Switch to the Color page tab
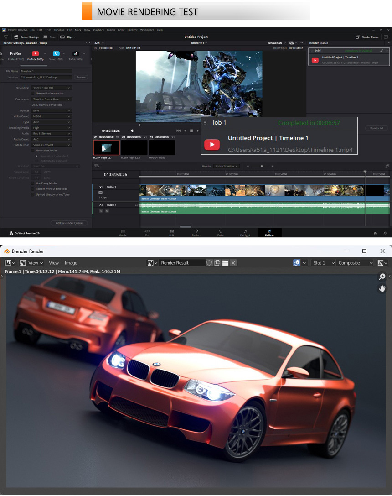Viewport: 392px width, 496px height. [220, 233]
